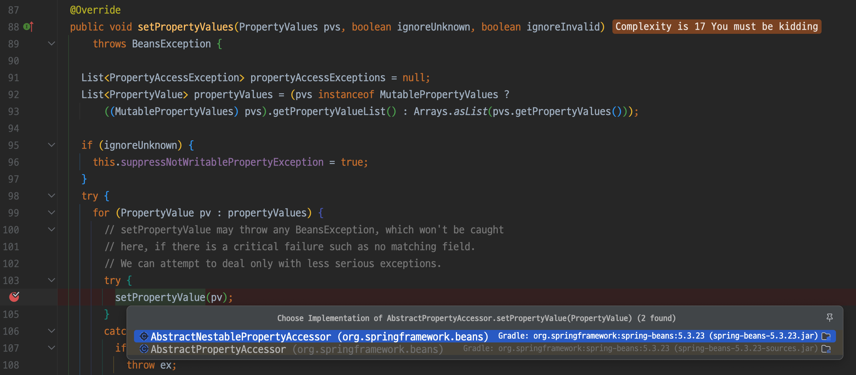Click line number 91 in the gutter

13,77
